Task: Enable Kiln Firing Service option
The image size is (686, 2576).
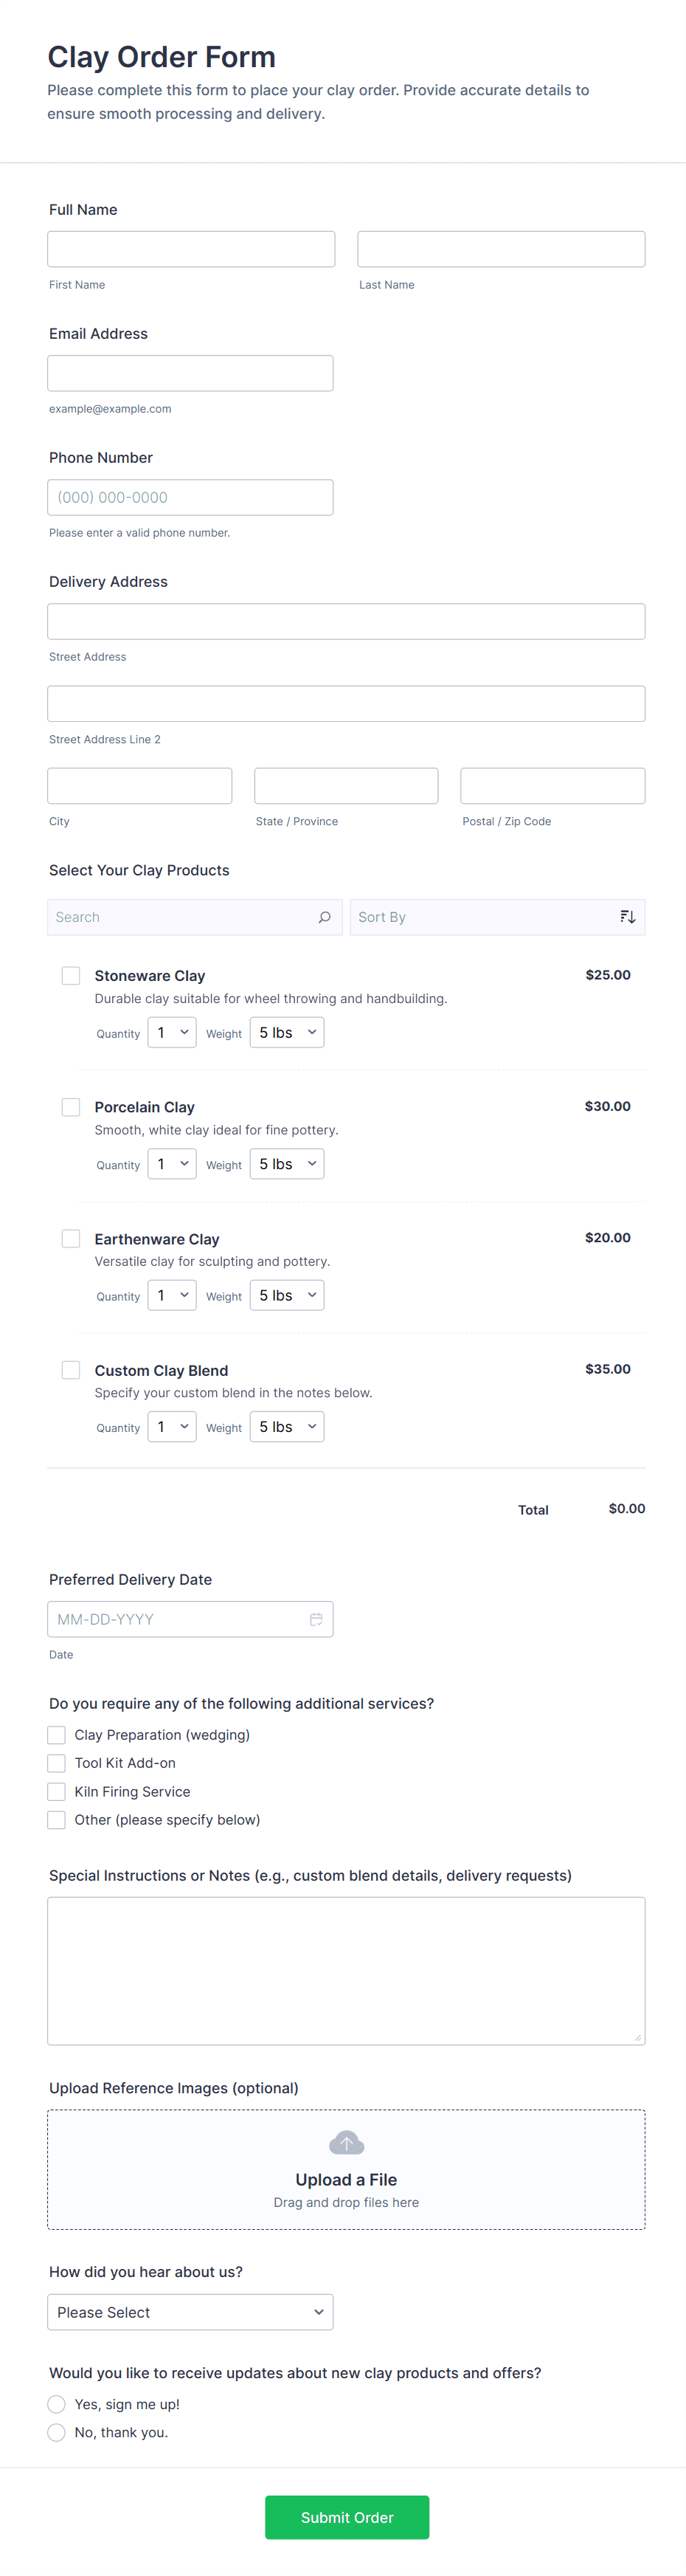Action: [57, 1791]
